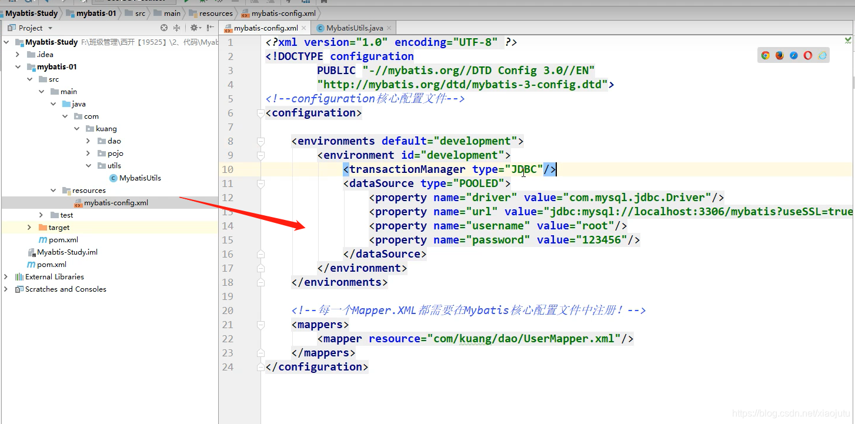The height and width of the screenshot is (424, 855).
Task: Collapse the kuang package
Action: pos(76,128)
